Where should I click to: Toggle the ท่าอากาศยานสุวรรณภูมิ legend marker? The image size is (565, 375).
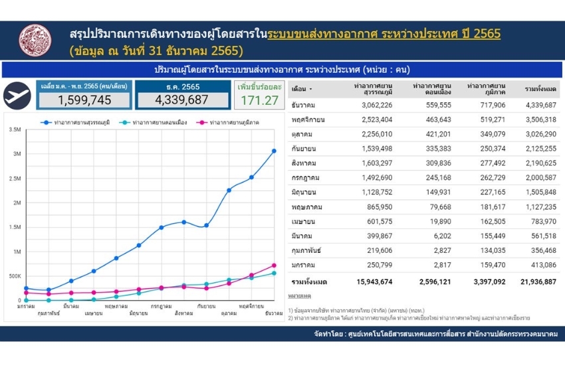(47, 123)
